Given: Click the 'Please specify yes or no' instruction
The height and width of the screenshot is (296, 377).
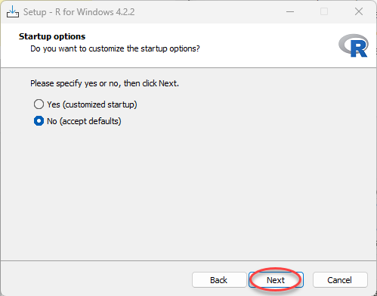Looking at the screenshot, I should tap(105, 83).
